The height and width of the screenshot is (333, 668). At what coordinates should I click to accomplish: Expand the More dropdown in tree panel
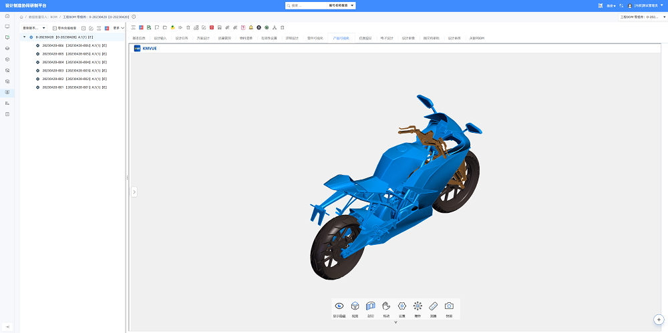pyautogui.click(x=119, y=28)
